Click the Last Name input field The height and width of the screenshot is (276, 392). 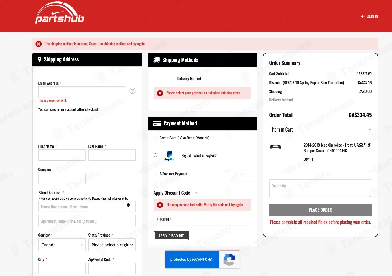(x=112, y=155)
